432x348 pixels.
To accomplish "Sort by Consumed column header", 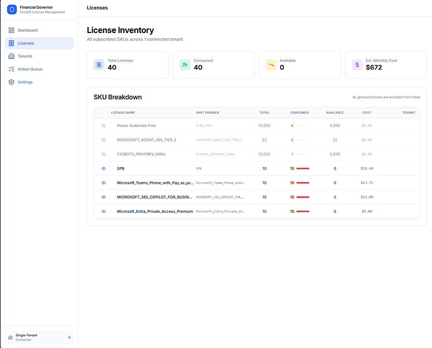I will point(299,113).
